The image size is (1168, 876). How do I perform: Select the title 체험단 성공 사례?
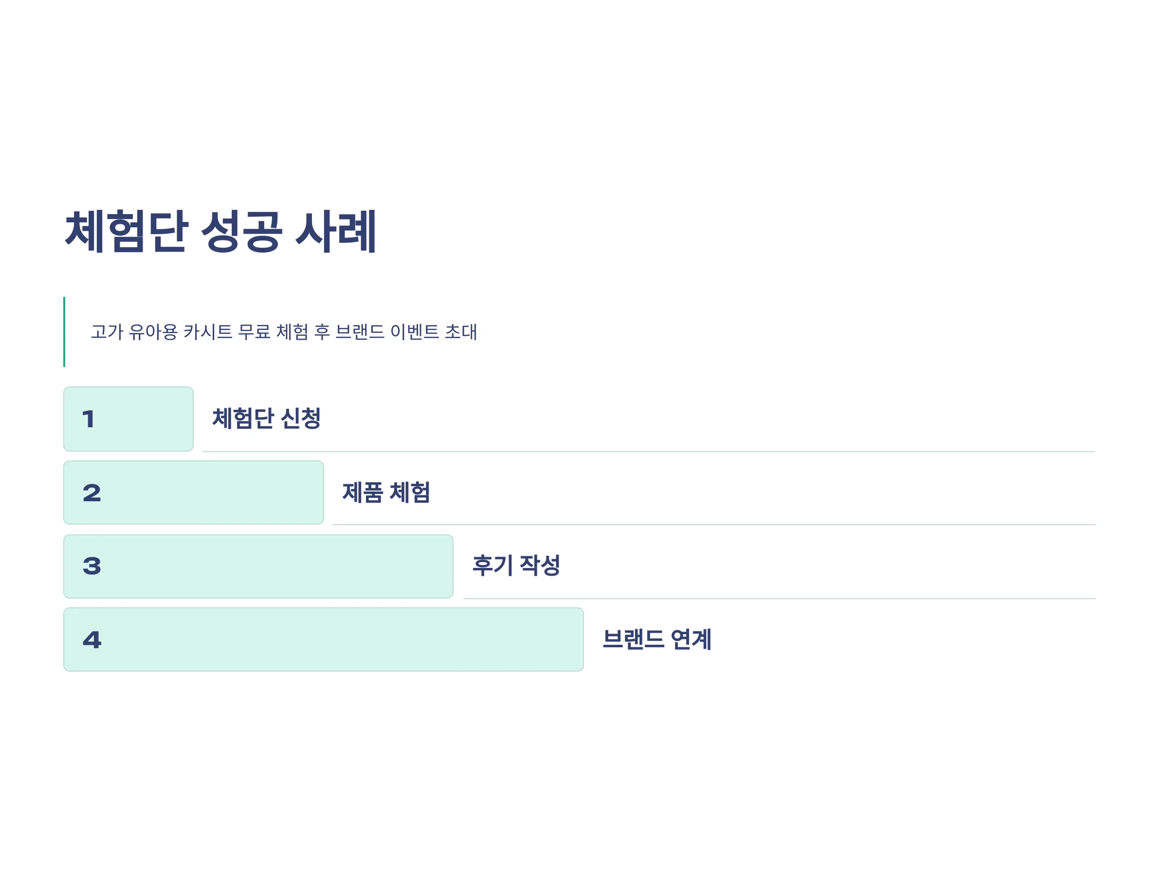coord(221,231)
